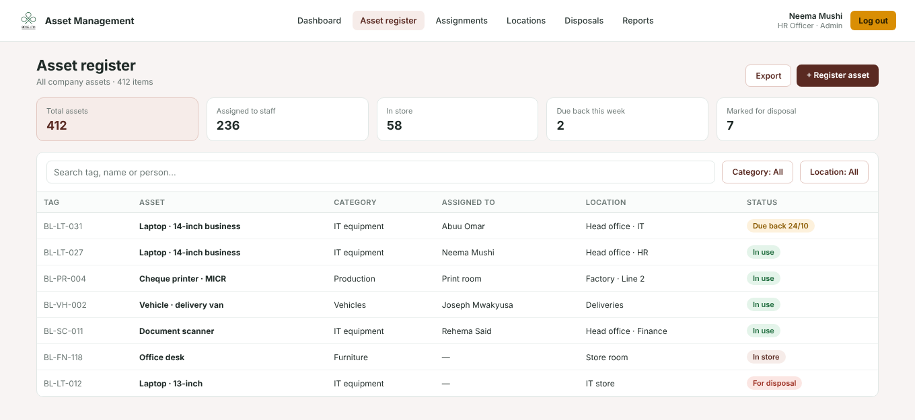
Task: Select the Total assets card
Action: coord(117,120)
